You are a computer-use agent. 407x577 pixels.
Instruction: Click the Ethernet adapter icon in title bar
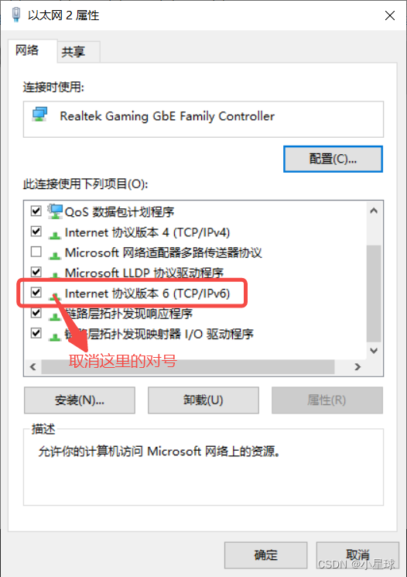pyautogui.click(x=15, y=15)
